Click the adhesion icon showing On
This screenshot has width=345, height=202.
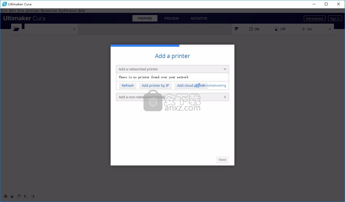coord(304,29)
